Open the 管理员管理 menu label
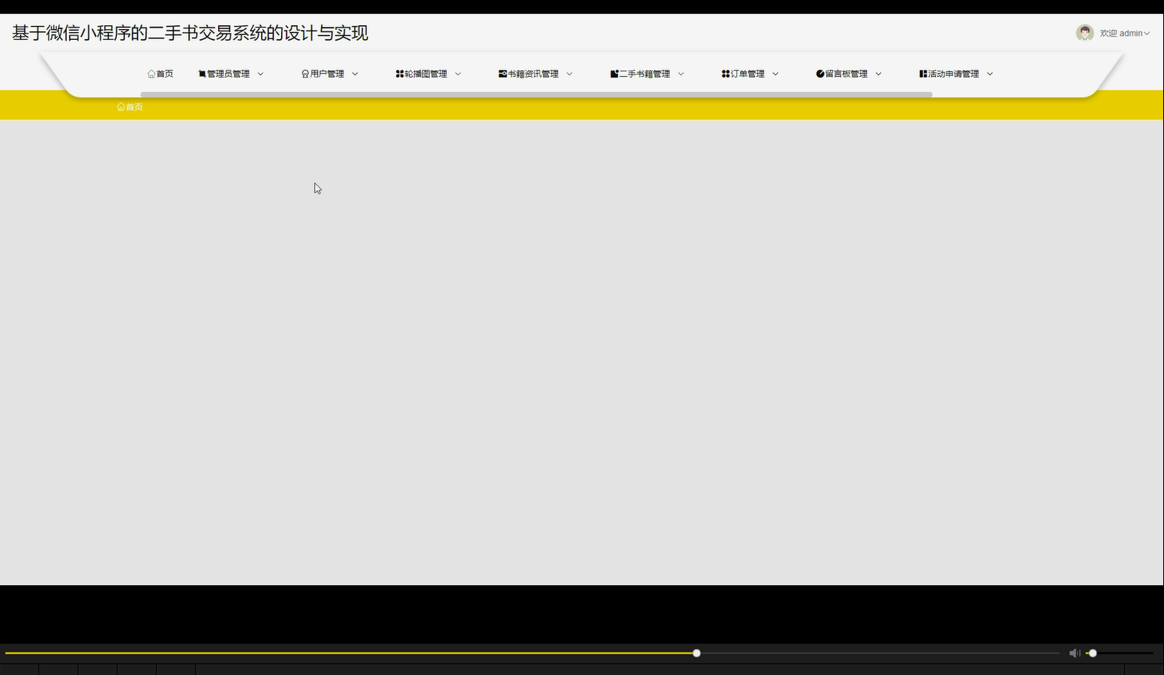 229,74
